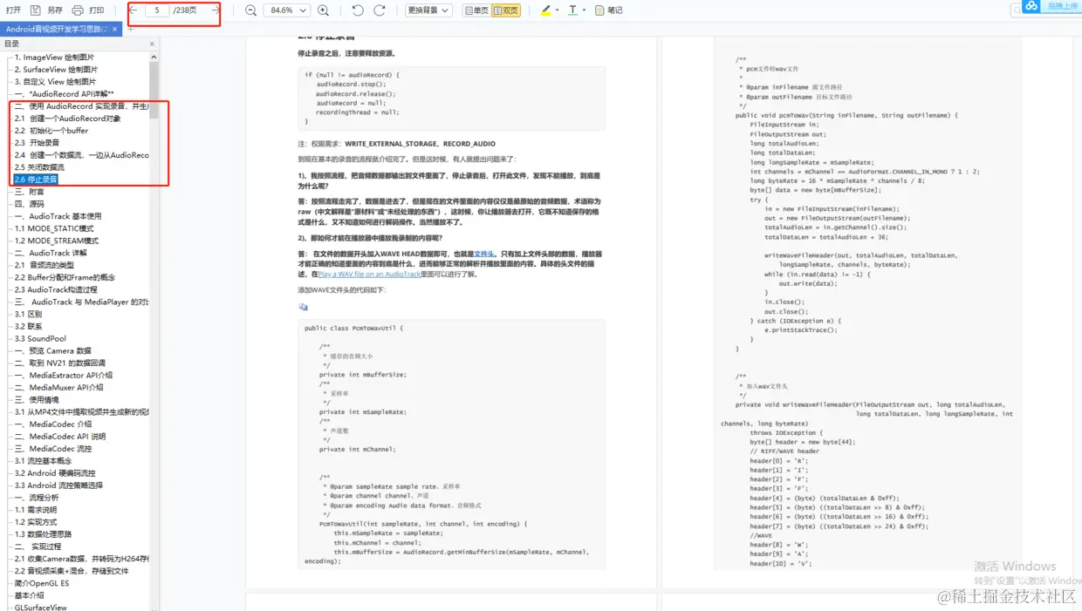Open outline item 1.3 数据处理思路
The height and width of the screenshot is (611, 1082).
pyautogui.click(x=43, y=533)
